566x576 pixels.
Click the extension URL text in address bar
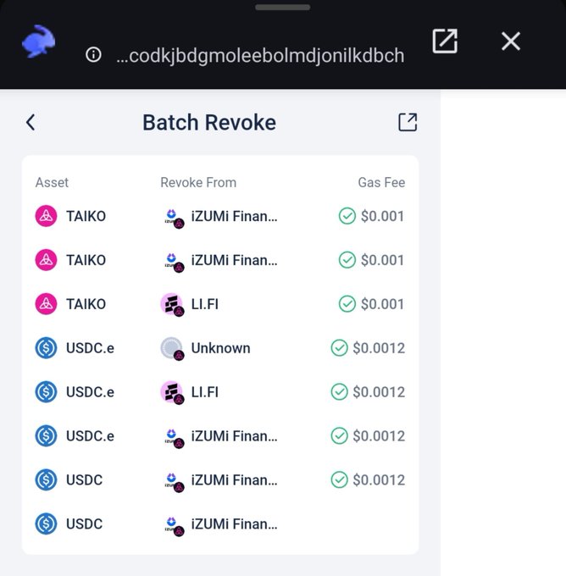coord(260,55)
